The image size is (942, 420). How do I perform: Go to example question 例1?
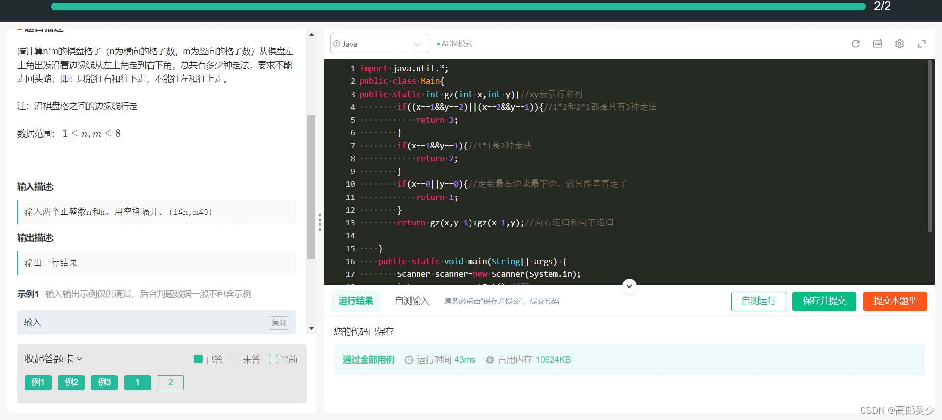38,382
